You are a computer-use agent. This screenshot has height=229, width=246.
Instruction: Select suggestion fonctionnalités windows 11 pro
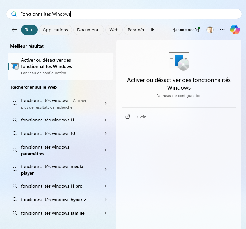click(60, 186)
